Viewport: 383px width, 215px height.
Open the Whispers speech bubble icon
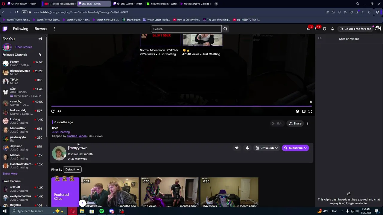click(x=325, y=29)
